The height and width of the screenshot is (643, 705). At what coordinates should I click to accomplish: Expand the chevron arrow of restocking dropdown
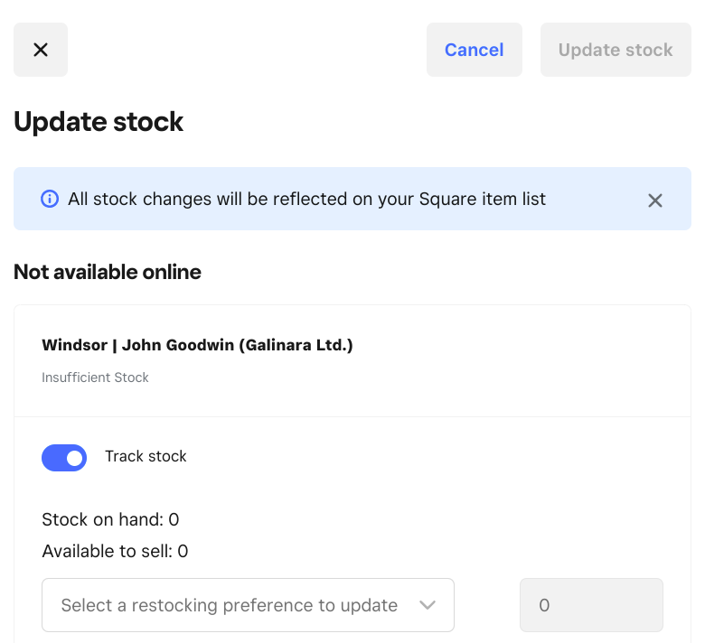tap(428, 605)
